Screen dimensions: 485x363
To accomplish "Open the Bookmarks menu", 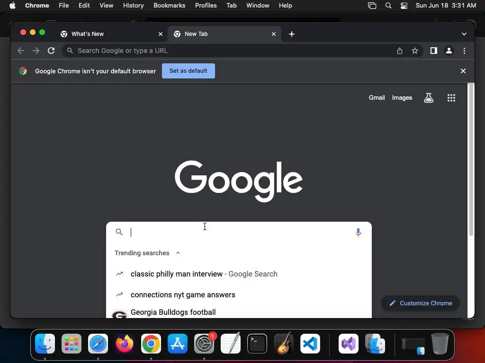I will pos(169,6).
